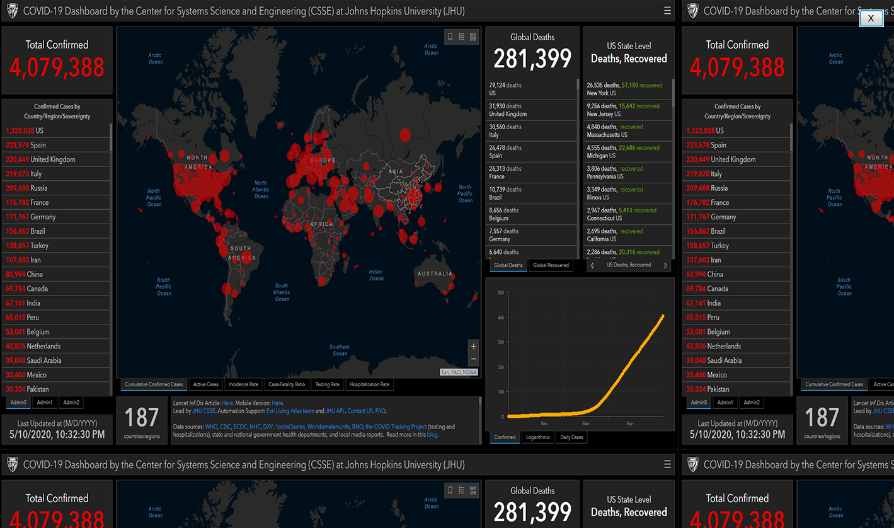
Task: Switch to Active Cases map tab in upper-left dashboard
Action: (206, 384)
